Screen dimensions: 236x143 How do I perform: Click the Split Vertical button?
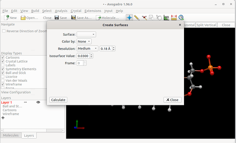coord(206,25)
